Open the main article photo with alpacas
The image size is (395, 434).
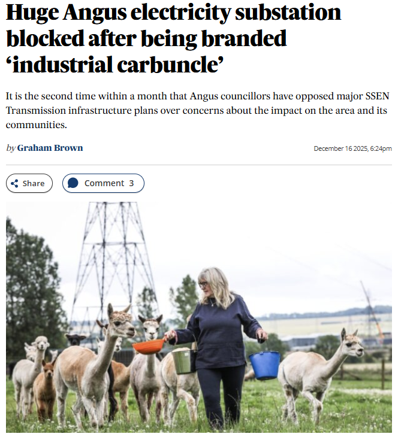(199, 317)
